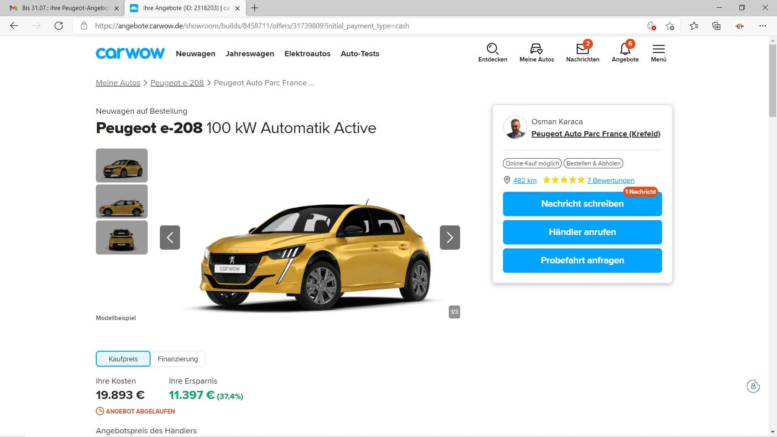Screen dimensions: 777x437
Task: Click the page vertical scrollbar thumb
Action: coord(773,81)
